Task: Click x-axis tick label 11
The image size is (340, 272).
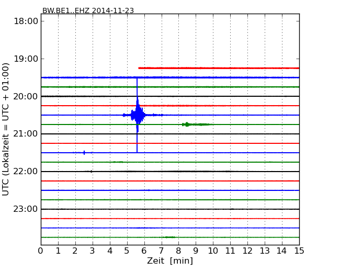Action: click(230, 251)
